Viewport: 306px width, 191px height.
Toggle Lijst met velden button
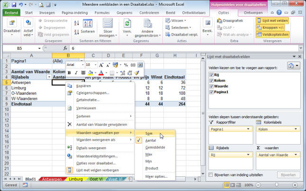272,20
